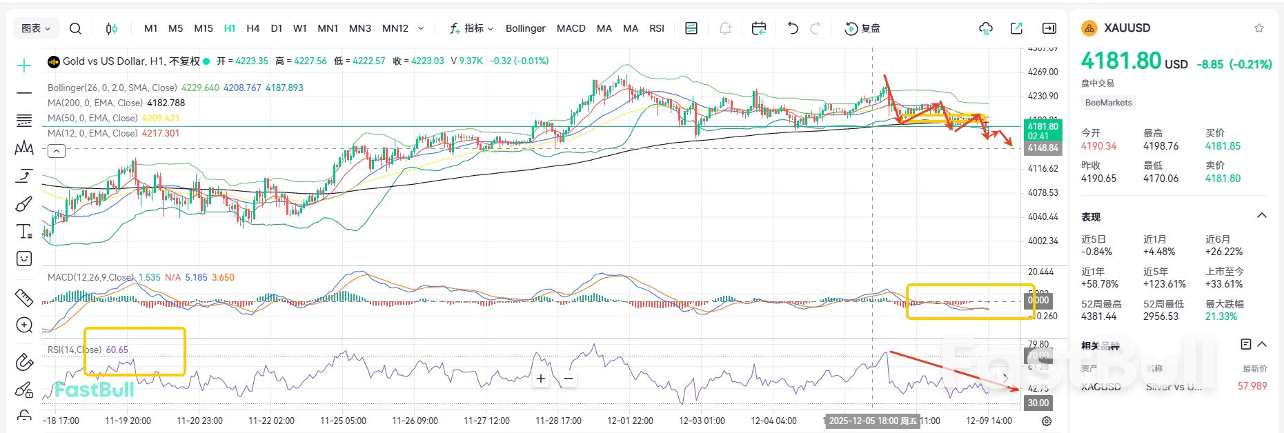Open time axis settings gear
The height and width of the screenshot is (433, 1284).
click(x=1047, y=421)
